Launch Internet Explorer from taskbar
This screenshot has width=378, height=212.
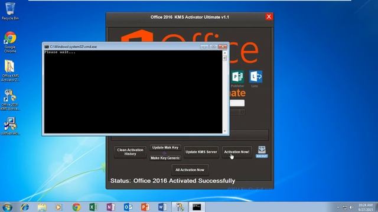(x=25, y=207)
